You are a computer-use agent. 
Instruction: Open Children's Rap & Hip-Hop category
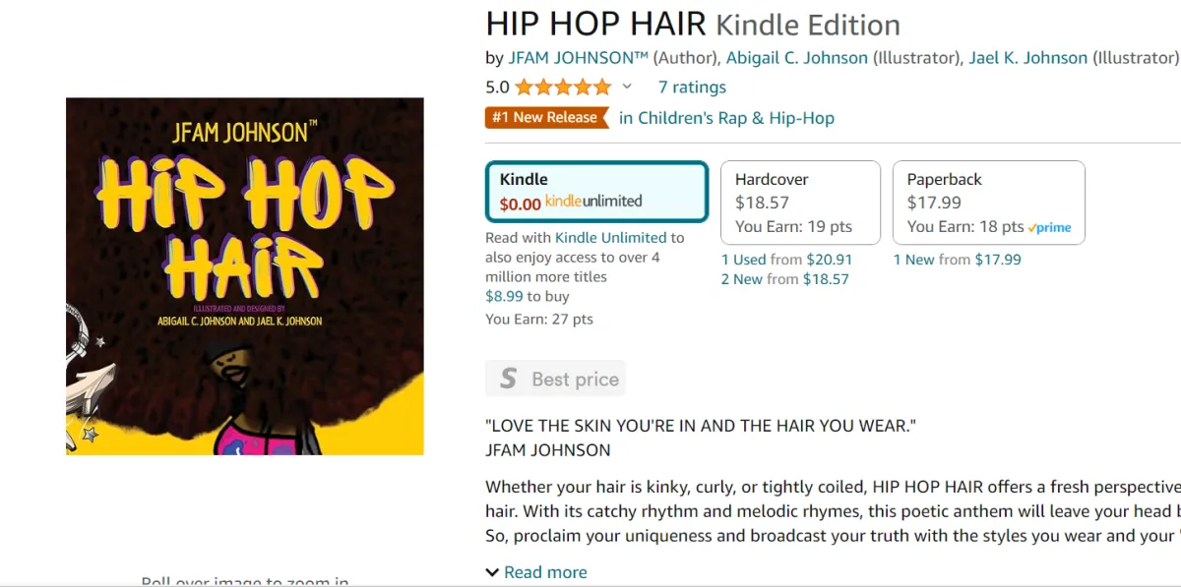726,118
